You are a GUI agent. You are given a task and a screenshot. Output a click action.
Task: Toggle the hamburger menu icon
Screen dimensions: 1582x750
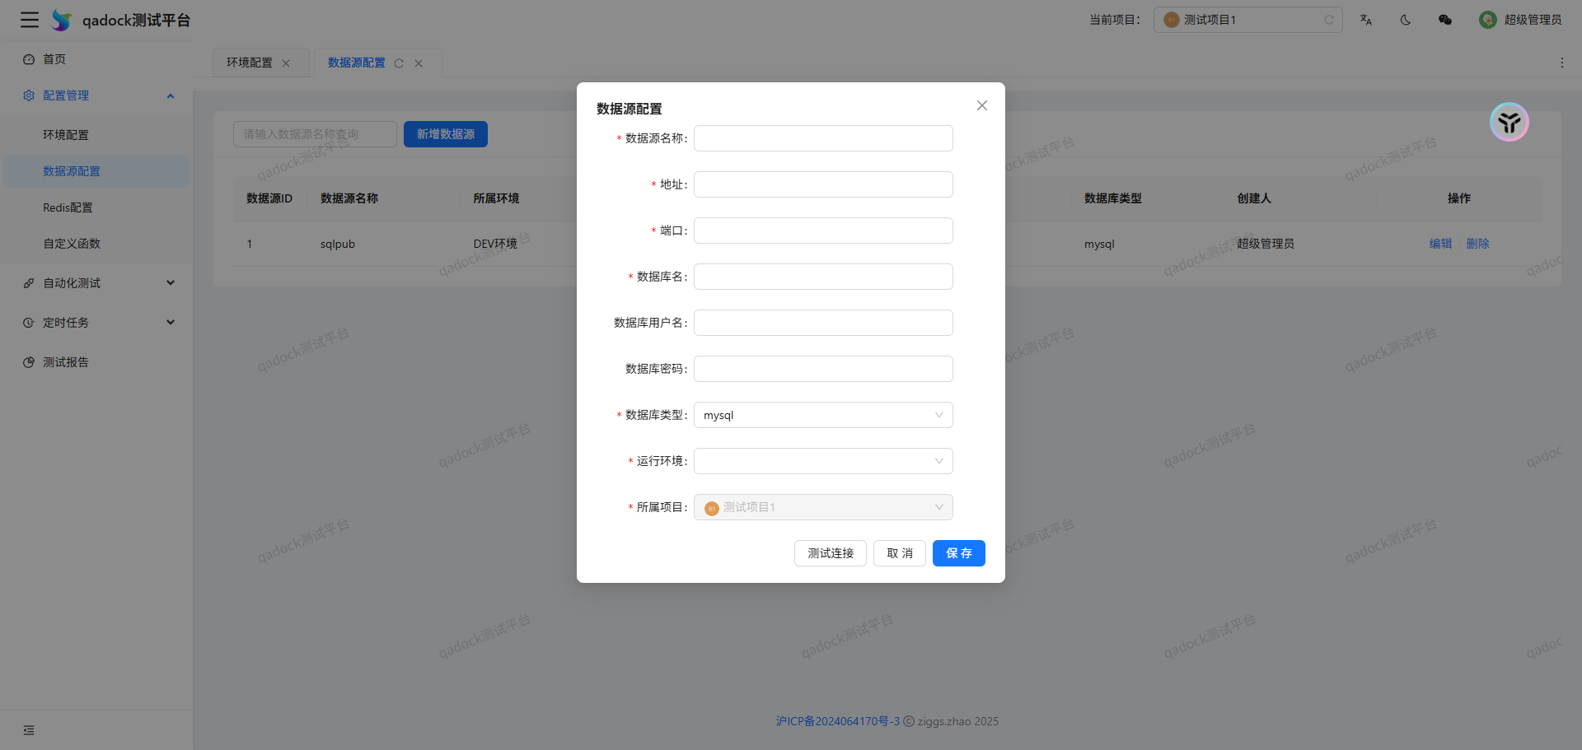click(30, 20)
